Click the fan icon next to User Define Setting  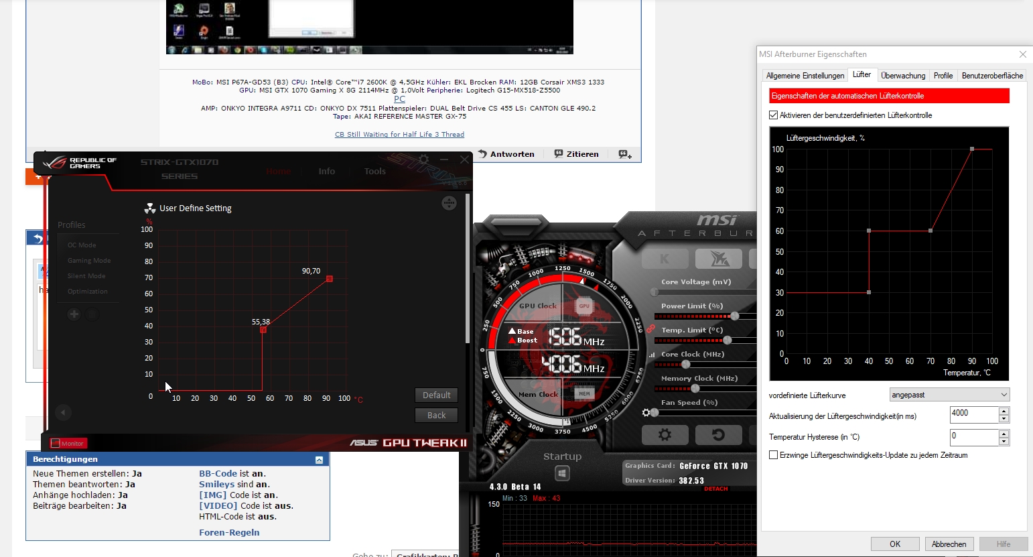(x=150, y=208)
